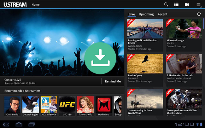Open Strom coming in from North-West stream

(x=145, y=102)
